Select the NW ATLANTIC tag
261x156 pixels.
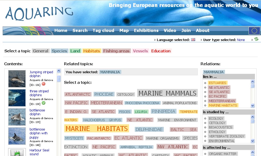point(173,147)
